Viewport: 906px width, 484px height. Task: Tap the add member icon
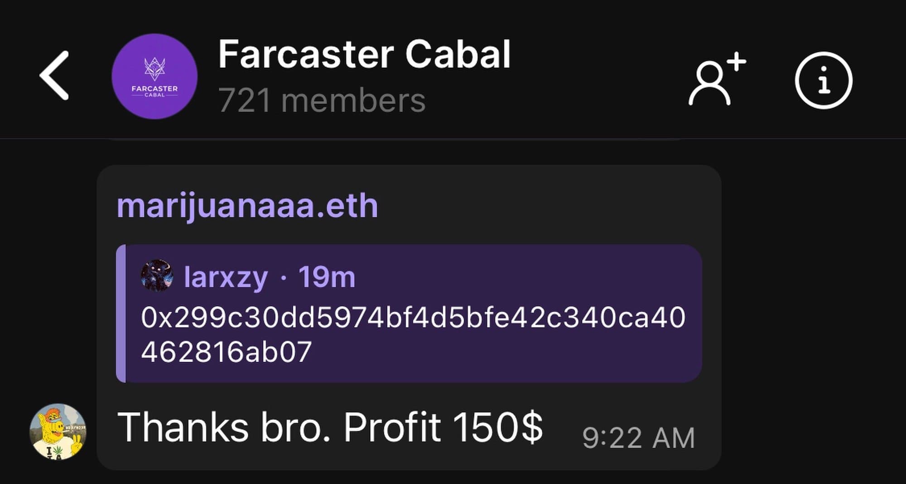point(716,80)
